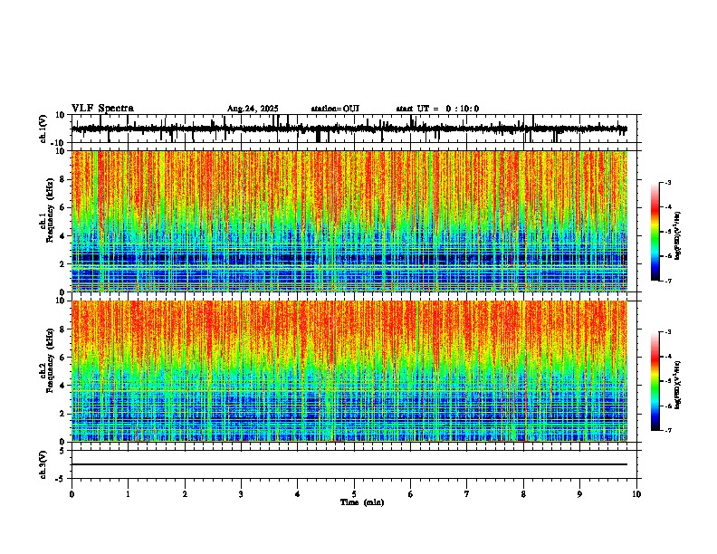Click the 2 kHz tick on ch.2 spectrogram
This screenshot has height=554, width=717.
coord(62,414)
